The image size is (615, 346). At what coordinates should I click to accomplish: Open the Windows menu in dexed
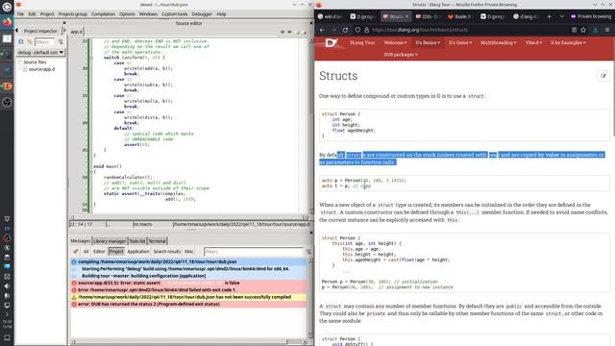[x=148, y=14]
